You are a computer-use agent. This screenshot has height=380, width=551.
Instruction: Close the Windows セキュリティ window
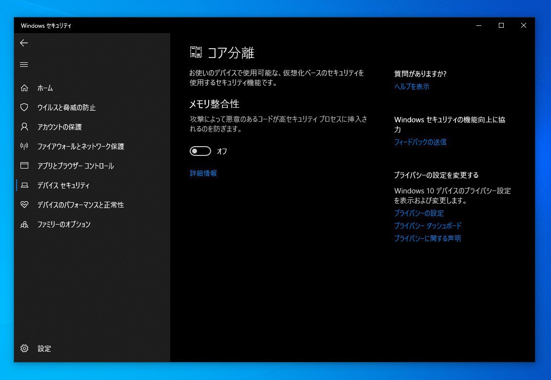tap(524, 25)
